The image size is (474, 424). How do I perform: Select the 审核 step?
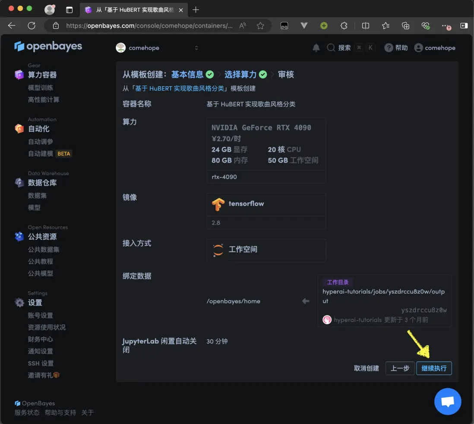click(x=286, y=75)
